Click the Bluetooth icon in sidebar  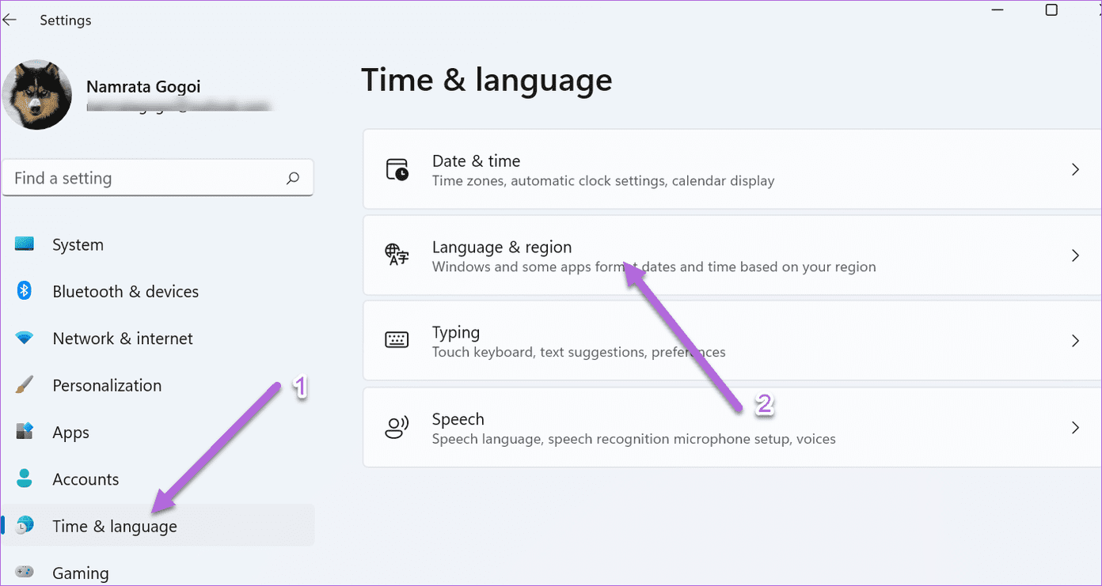(25, 291)
